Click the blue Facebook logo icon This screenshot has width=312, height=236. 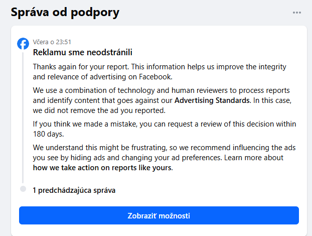[x=23, y=44]
